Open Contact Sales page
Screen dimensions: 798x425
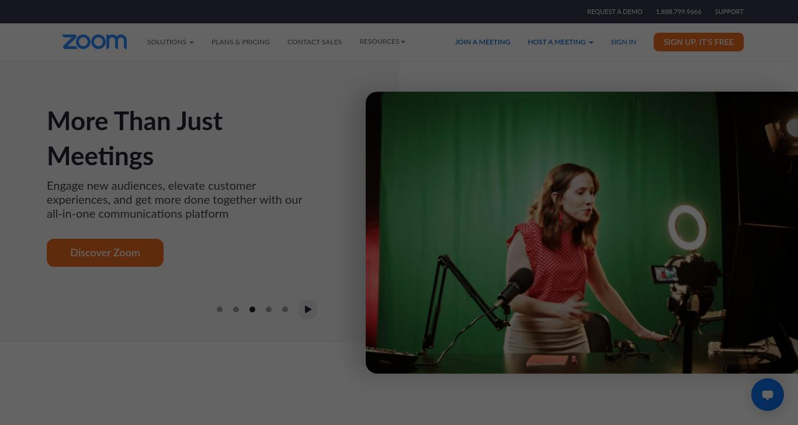point(314,42)
